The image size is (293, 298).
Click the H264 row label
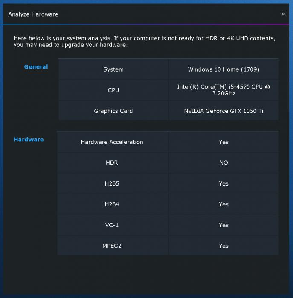tap(112, 205)
